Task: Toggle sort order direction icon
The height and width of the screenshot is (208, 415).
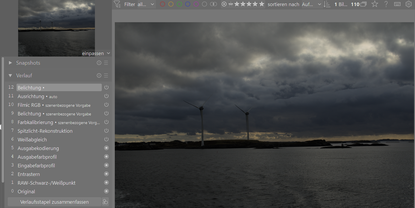Action: coord(327,4)
